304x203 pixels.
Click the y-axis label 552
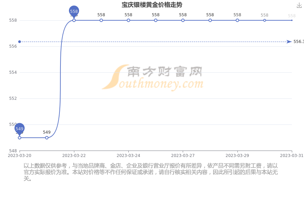13,98
